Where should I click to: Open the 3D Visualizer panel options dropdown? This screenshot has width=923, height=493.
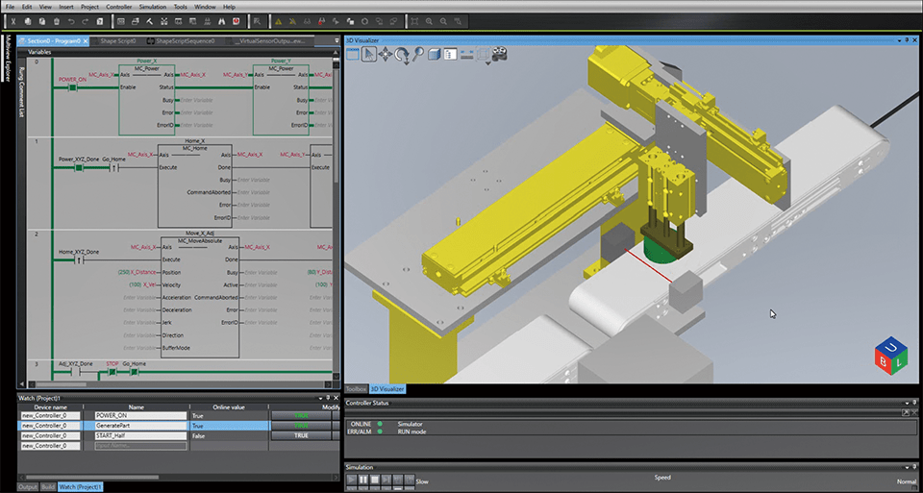[900, 40]
